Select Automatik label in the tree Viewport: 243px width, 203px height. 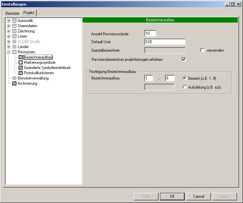pos(25,21)
